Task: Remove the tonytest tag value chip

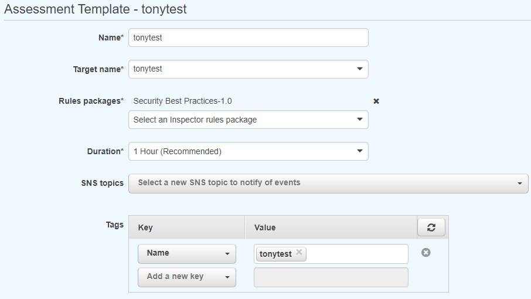Action: pos(299,253)
